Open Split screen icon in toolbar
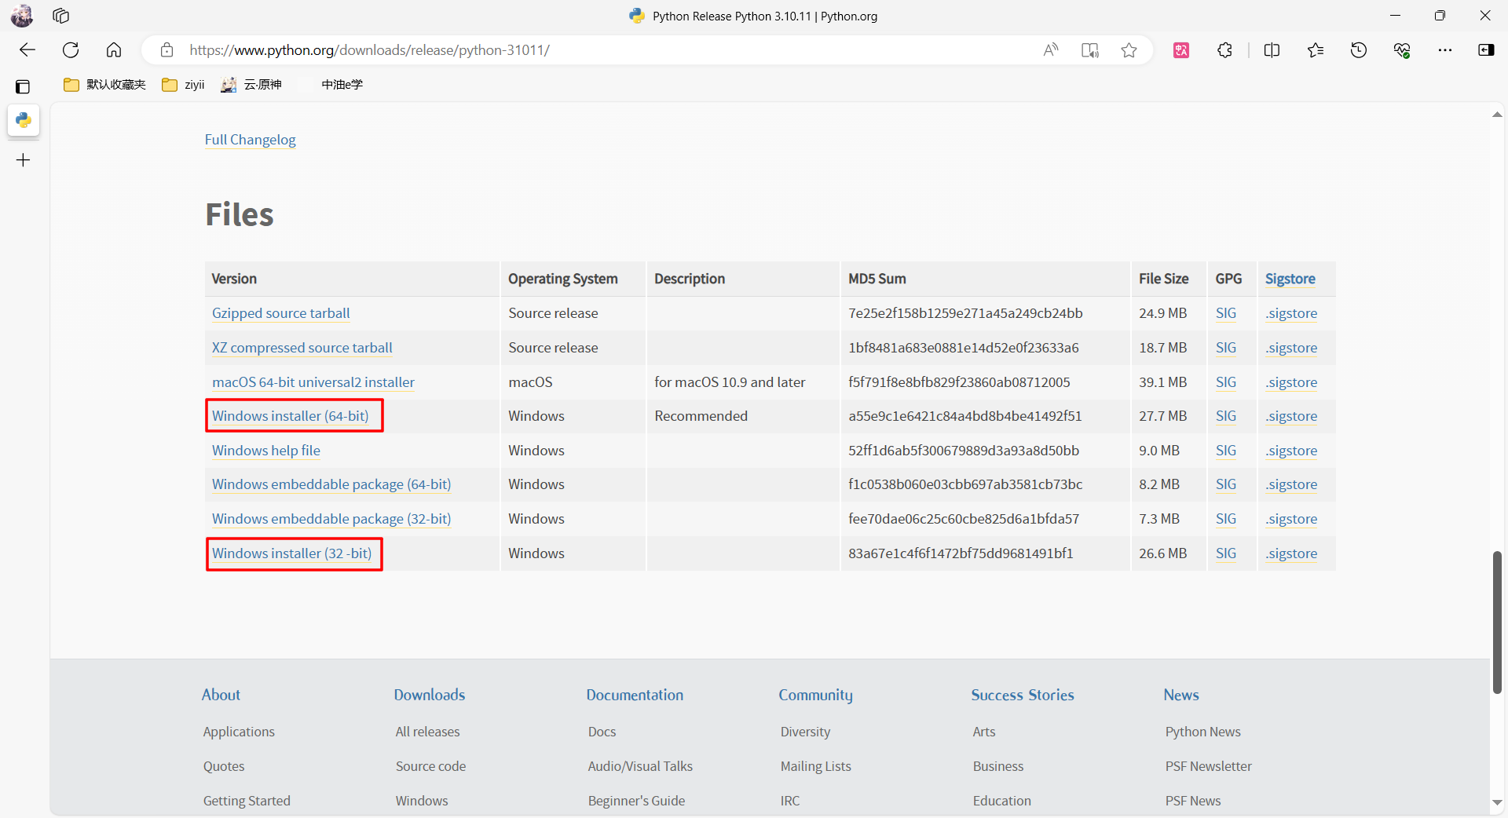This screenshot has width=1508, height=818. 1272,50
